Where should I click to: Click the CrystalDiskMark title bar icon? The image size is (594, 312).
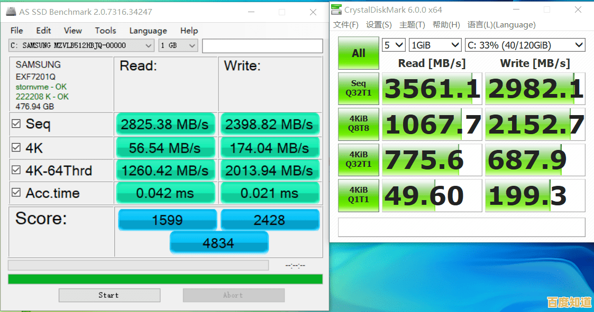tap(337, 10)
